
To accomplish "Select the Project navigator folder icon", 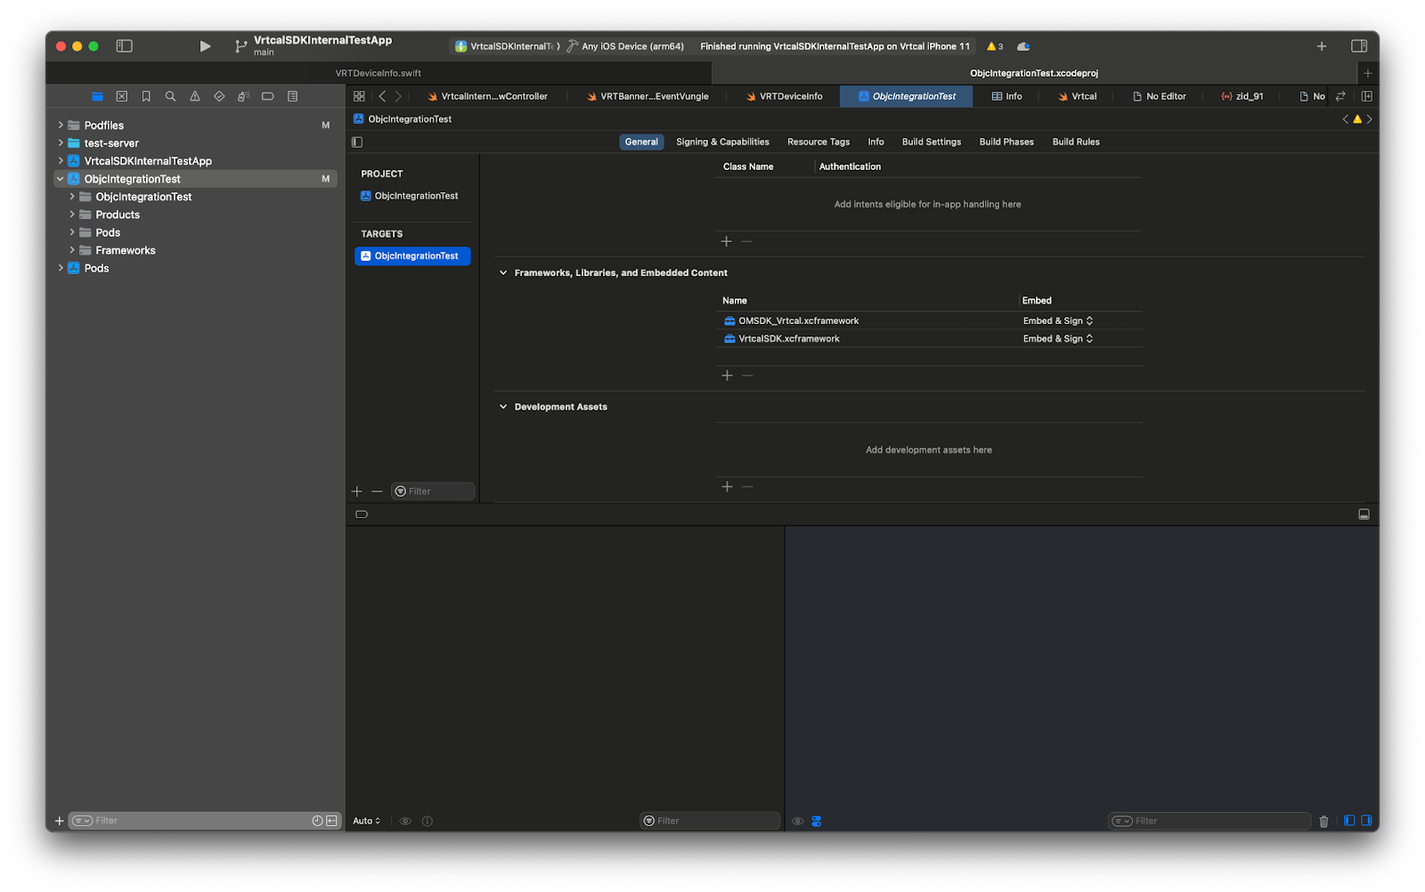I will (97, 96).
